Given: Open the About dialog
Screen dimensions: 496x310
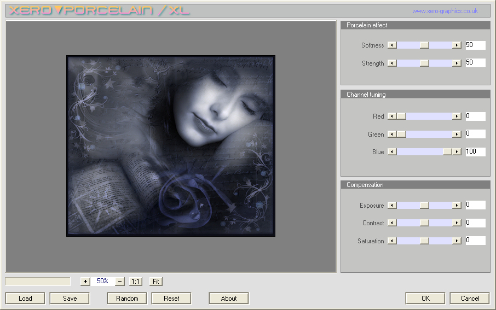Looking at the screenshot, I should 229,299.
